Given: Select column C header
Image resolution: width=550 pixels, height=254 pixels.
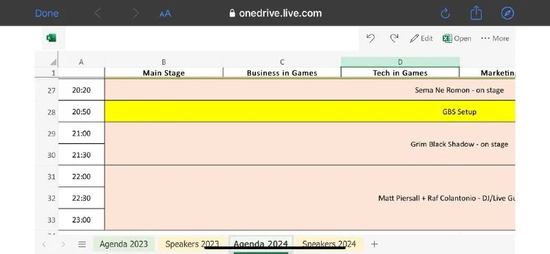Looking at the screenshot, I should [282, 62].
